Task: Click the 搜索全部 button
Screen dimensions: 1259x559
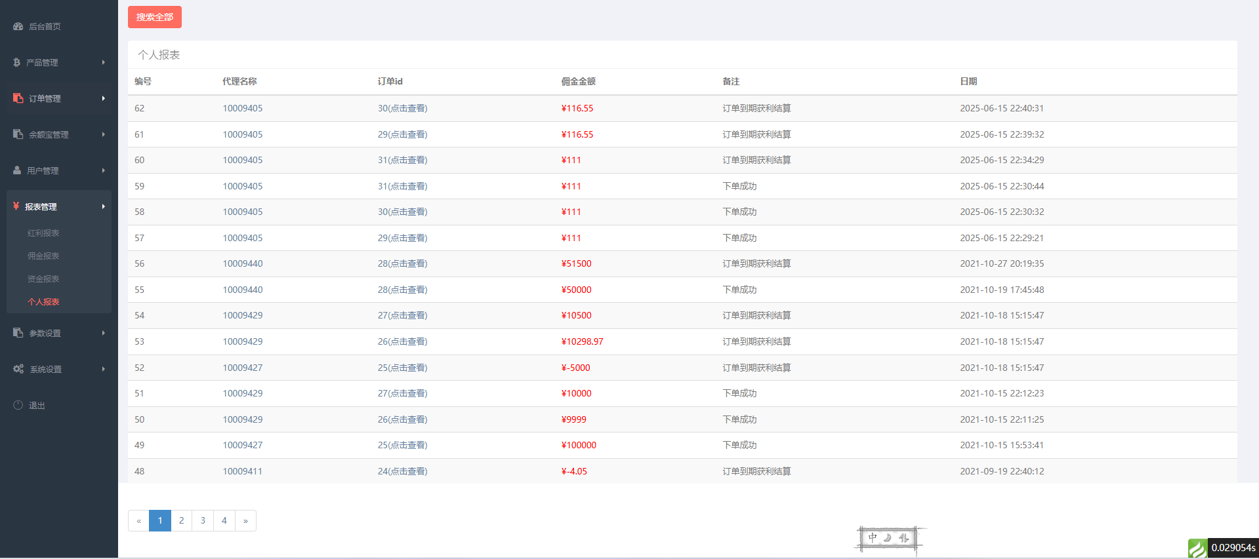Action: [x=155, y=17]
